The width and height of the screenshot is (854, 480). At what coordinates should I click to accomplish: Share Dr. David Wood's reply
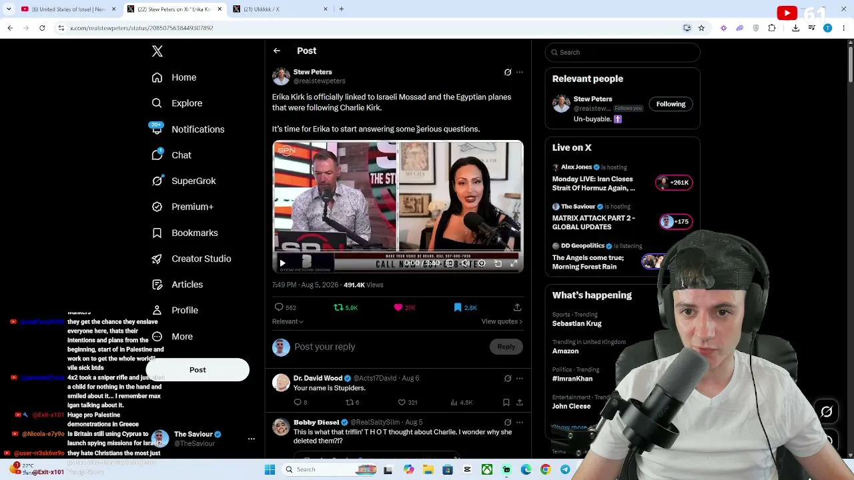[520, 403]
